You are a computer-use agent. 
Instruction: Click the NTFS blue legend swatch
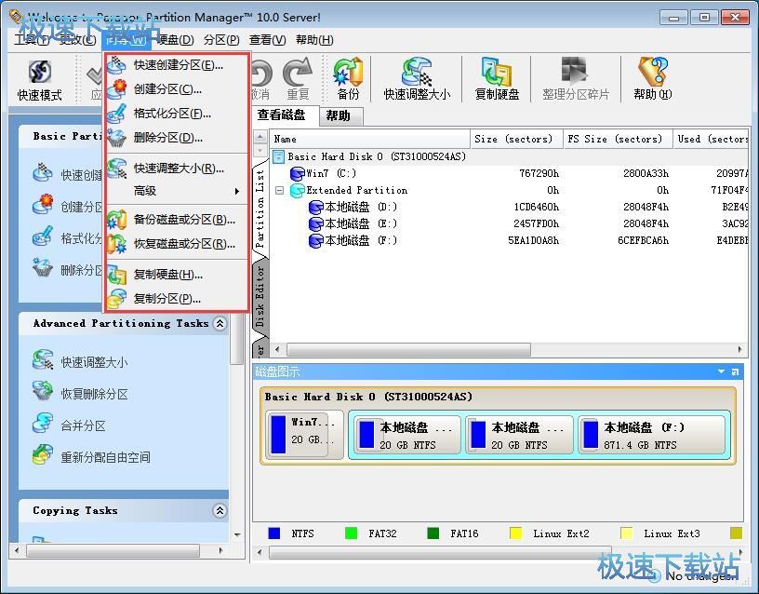[274, 533]
